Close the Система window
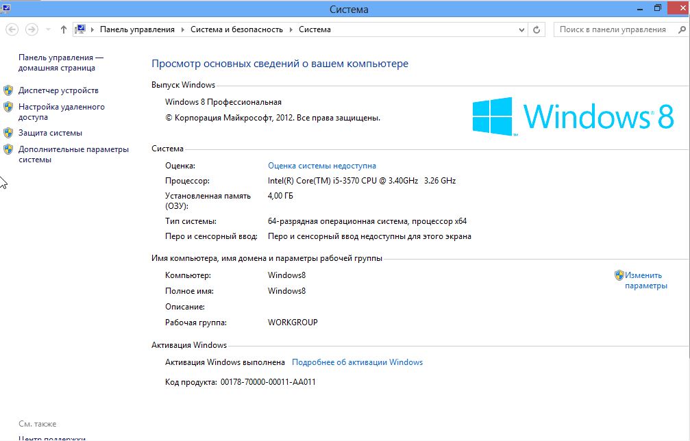The width and height of the screenshot is (690, 441). (x=678, y=8)
